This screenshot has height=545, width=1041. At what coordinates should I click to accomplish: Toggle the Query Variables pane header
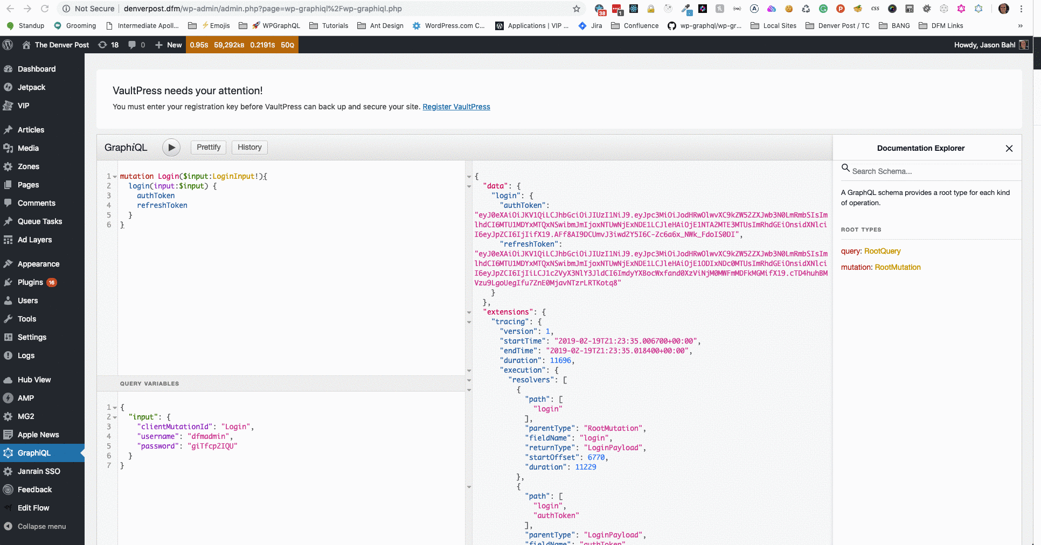click(x=281, y=383)
